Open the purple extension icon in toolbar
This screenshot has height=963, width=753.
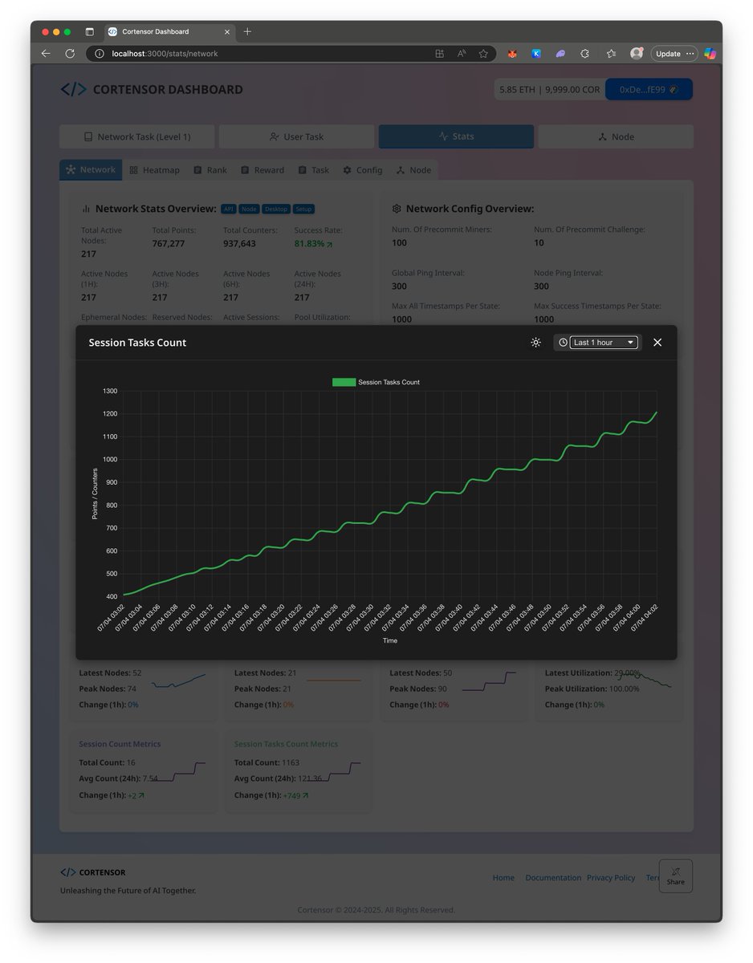coord(560,54)
